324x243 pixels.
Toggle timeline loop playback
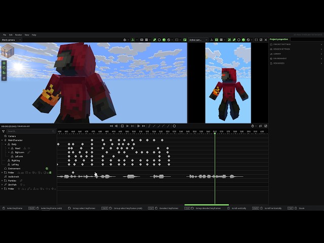point(260,126)
